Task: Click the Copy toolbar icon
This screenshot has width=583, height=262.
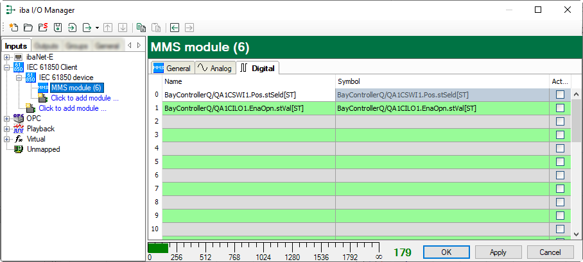Action: (141, 28)
